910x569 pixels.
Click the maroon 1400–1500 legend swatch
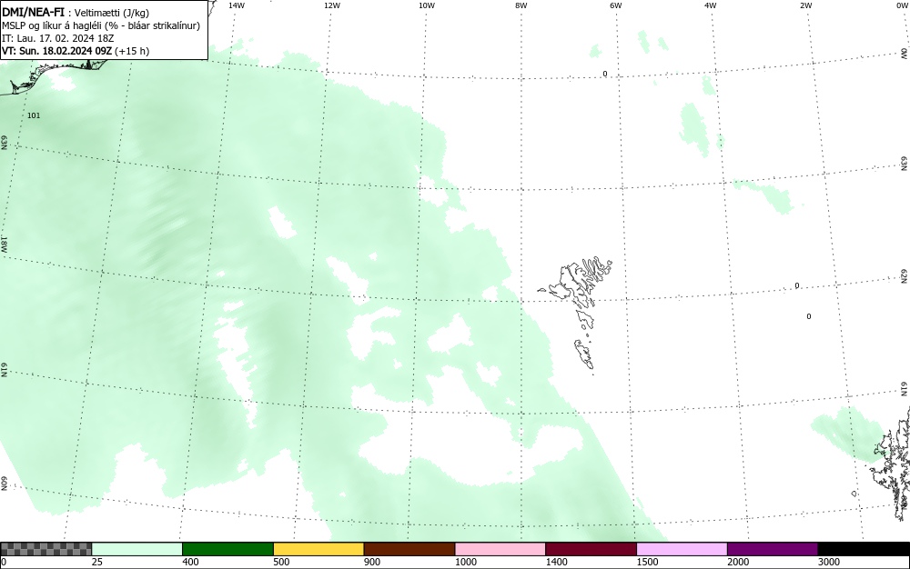coord(591,549)
